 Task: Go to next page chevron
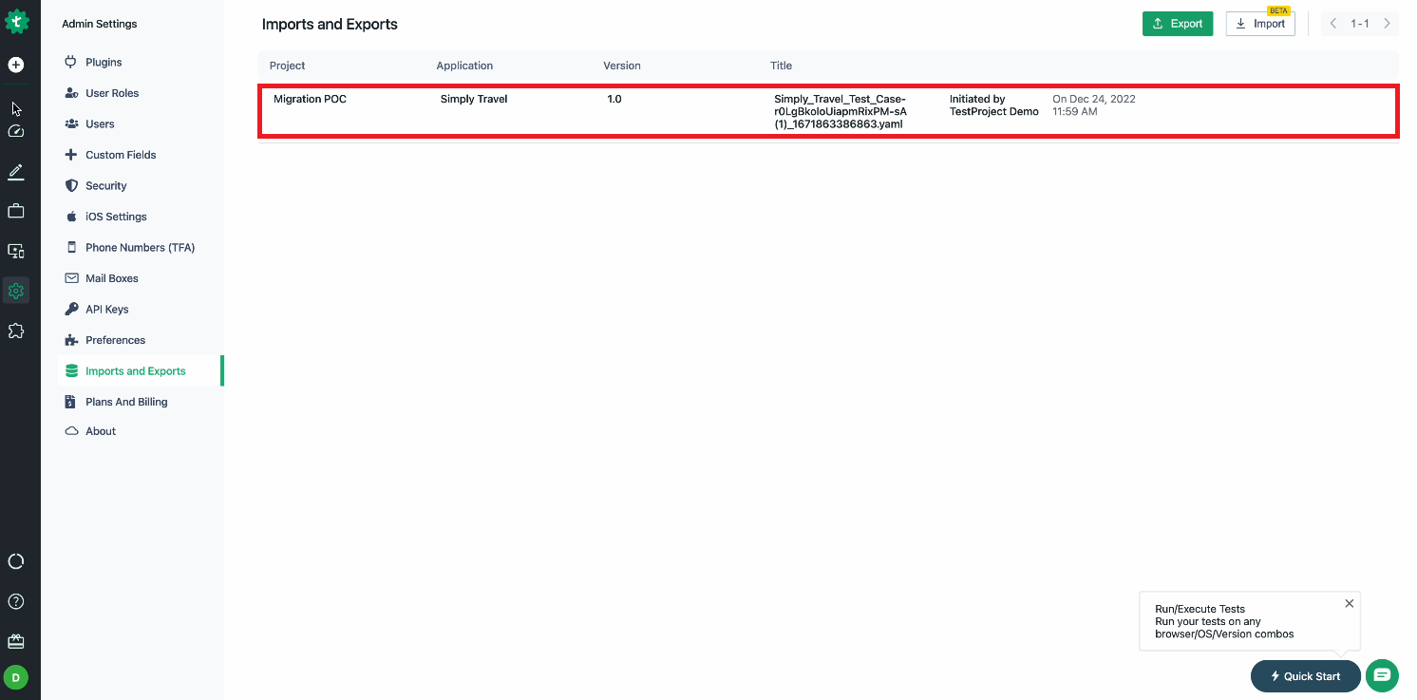[x=1387, y=24]
